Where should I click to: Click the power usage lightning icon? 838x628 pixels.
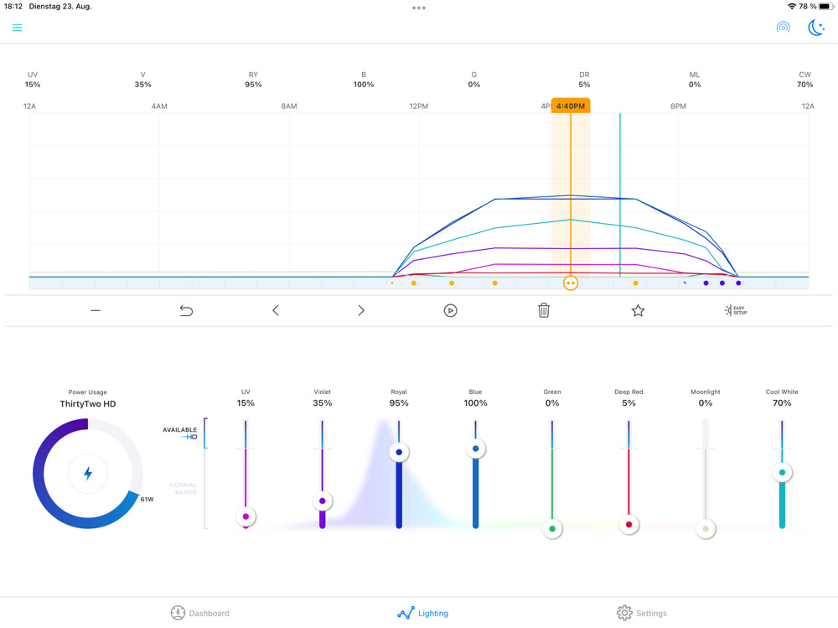pyautogui.click(x=88, y=474)
